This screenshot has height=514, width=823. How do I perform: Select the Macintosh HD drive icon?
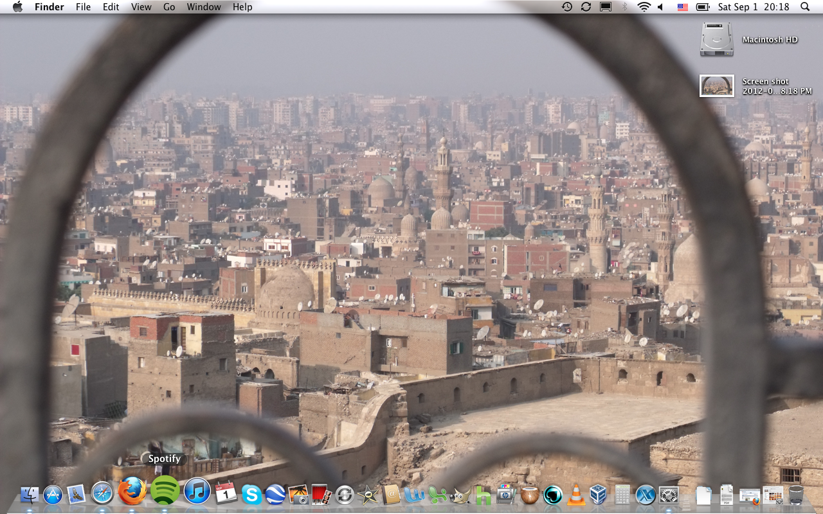click(x=717, y=39)
